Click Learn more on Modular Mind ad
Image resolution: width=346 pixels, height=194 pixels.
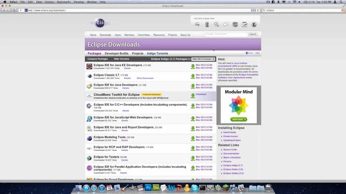[238, 119]
